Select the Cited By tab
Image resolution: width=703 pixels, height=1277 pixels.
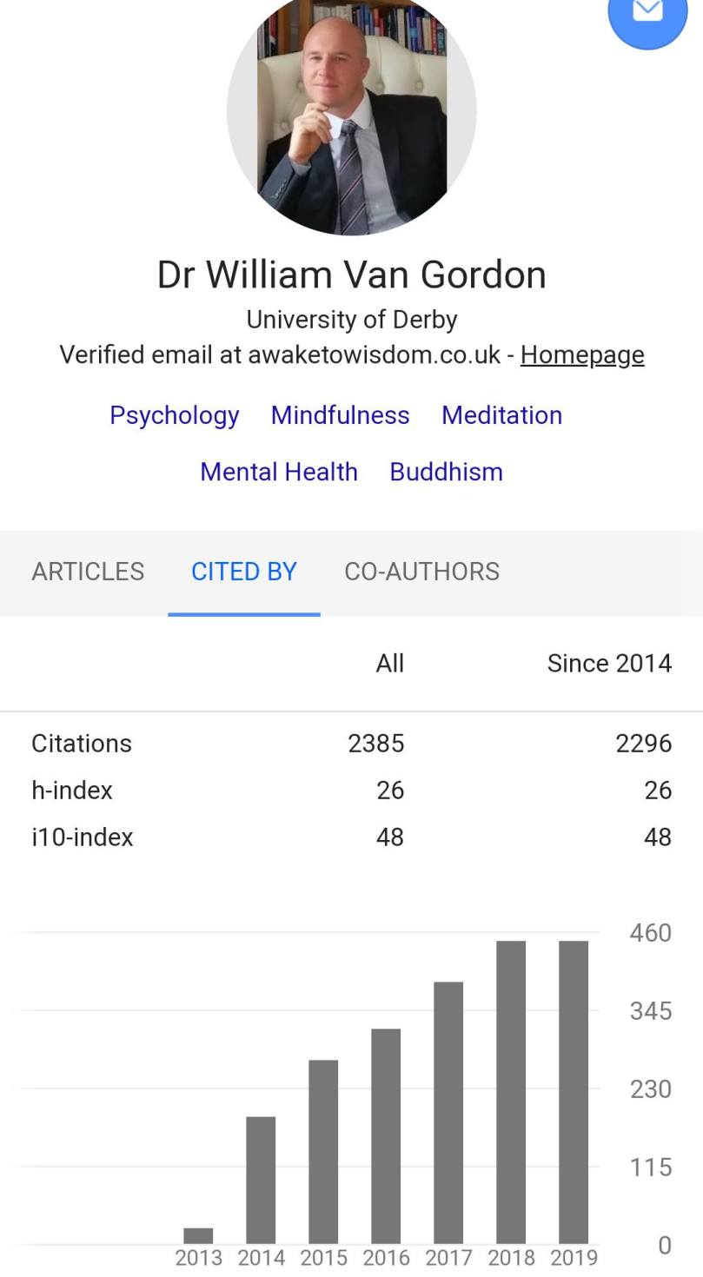click(x=244, y=572)
